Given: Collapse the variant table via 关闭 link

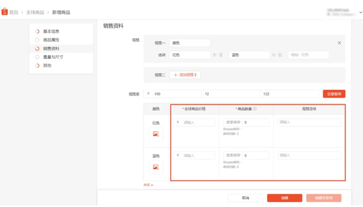Looking at the screenshot, I should click(146, 184).
